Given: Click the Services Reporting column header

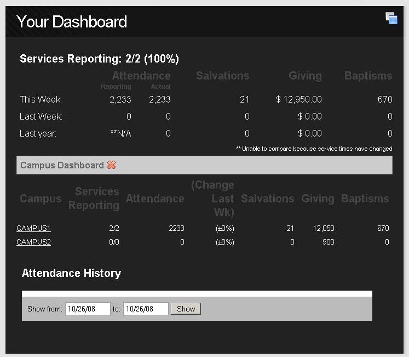Looking at the screenshot, I should tap(94, 199).
